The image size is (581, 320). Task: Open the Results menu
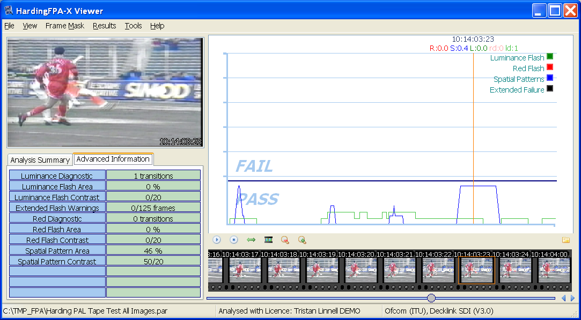[105, 26]
